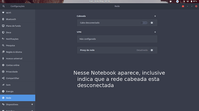Click the Contas online icon
The height and width of the screenshot is (111, 199).
click(x=3, y=65)
